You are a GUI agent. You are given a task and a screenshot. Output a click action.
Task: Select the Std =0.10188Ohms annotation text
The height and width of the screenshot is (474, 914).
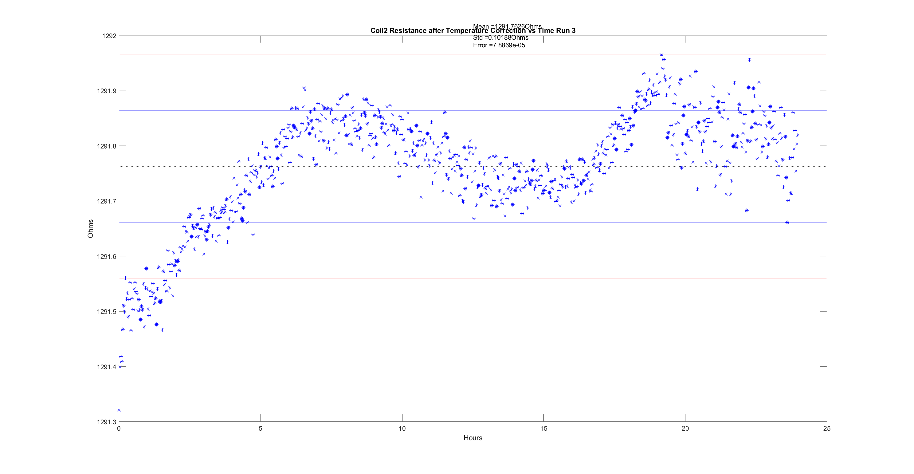click(x=500, y=38)
